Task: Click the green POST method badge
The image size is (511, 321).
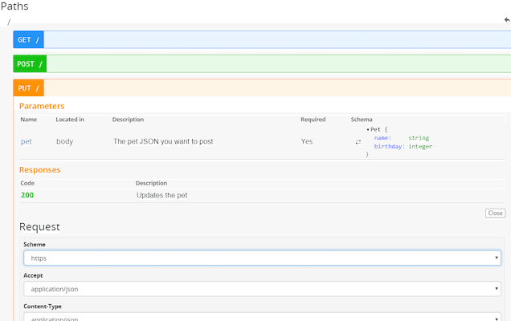Action: point(30,63)
